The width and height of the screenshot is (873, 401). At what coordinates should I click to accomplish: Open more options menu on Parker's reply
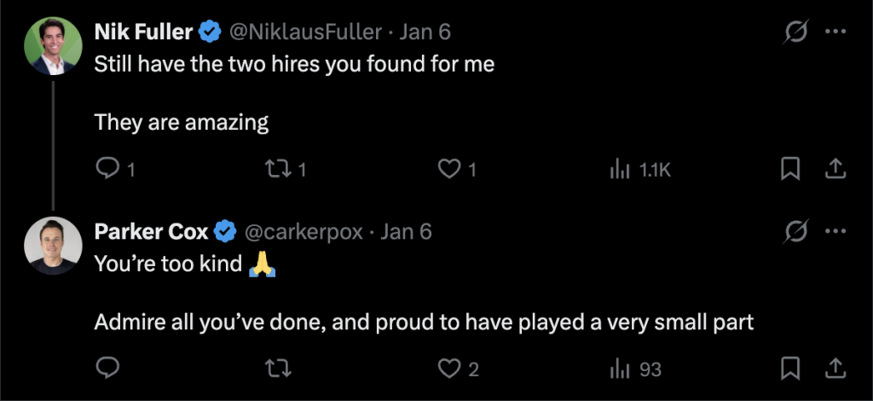[x=835, y=231]
